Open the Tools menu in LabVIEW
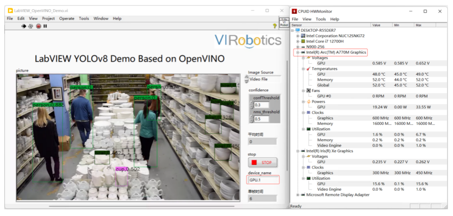Viewport: 453px width, 216px height. click(84, 18)
